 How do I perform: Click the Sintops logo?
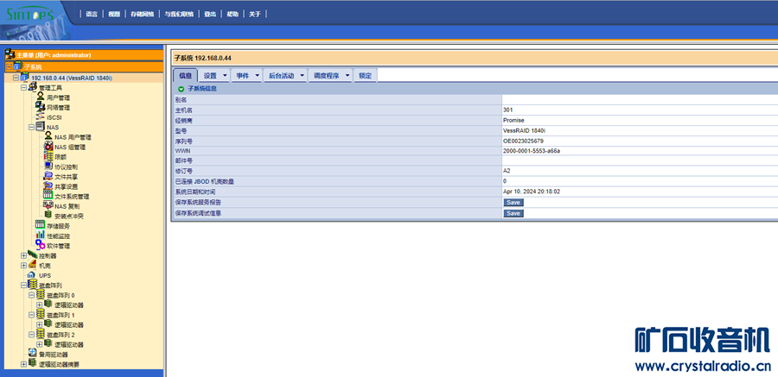pos(29,14)
